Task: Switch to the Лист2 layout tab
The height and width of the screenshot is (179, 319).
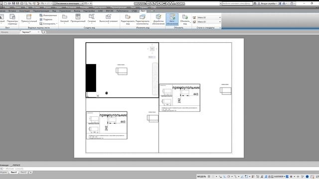Action: 23,173
